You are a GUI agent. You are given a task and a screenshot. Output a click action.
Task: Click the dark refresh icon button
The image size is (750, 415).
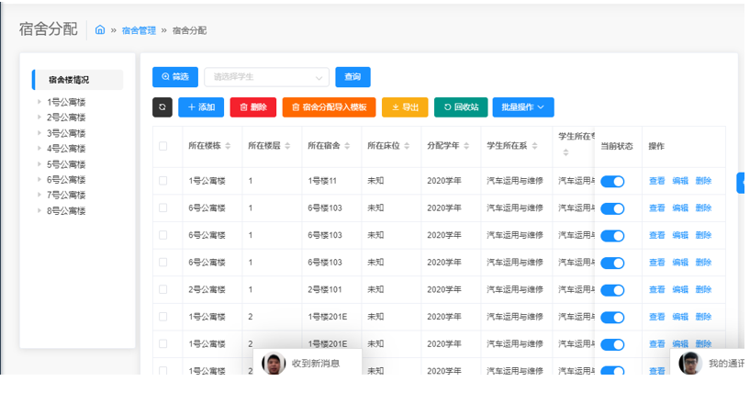point(162,107)
